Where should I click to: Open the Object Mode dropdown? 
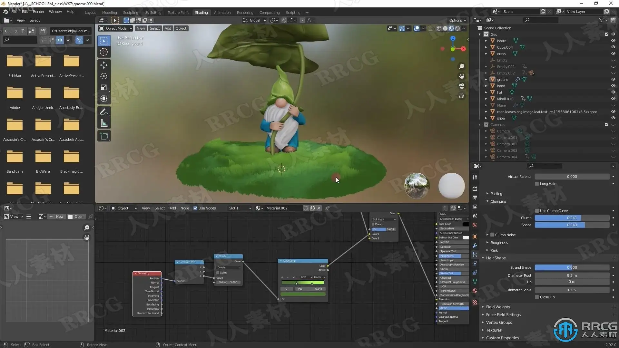pos(116,28)
